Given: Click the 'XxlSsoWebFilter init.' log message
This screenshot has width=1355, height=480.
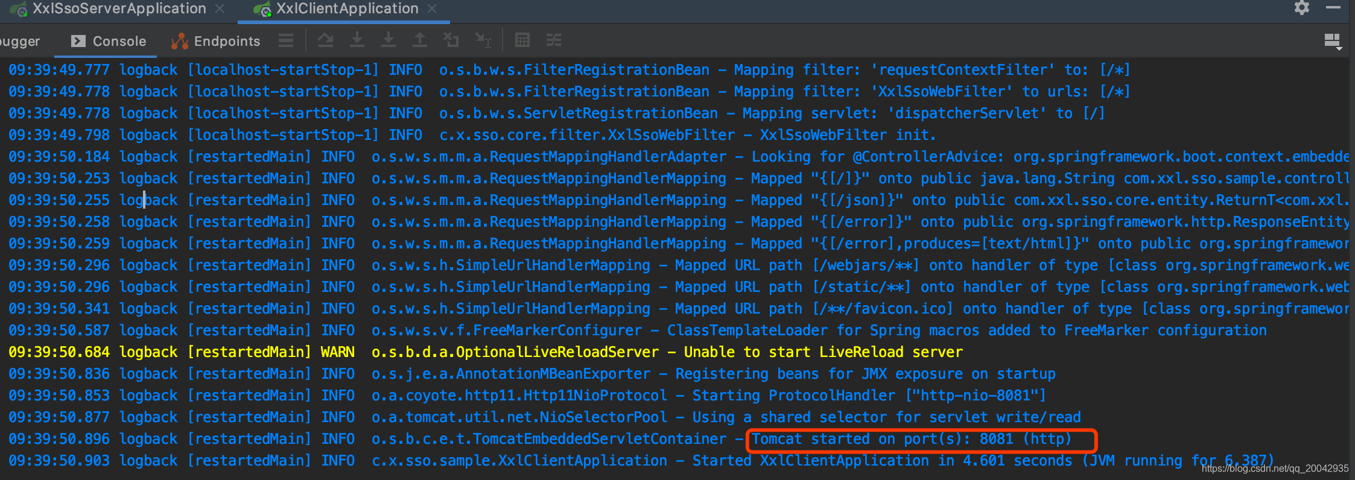Looking at the screenshot, I should [x=848, y=135].
